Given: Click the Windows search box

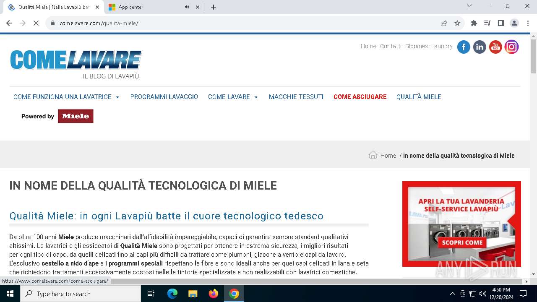Looking at the screenshot, I should 81,294.
